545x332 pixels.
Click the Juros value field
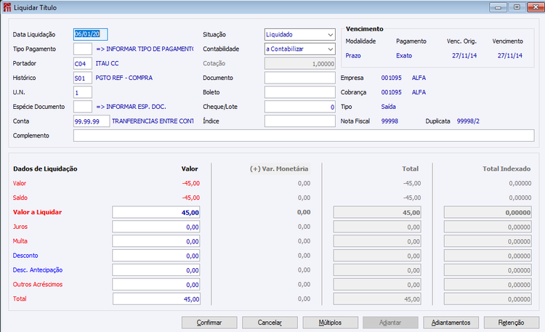pos(156,227)
